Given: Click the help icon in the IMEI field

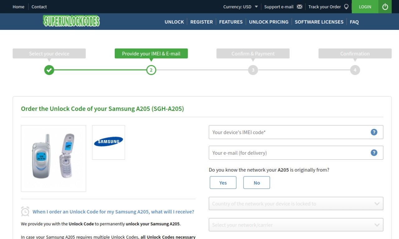Looking at the screenshot, I should (374, 132).
